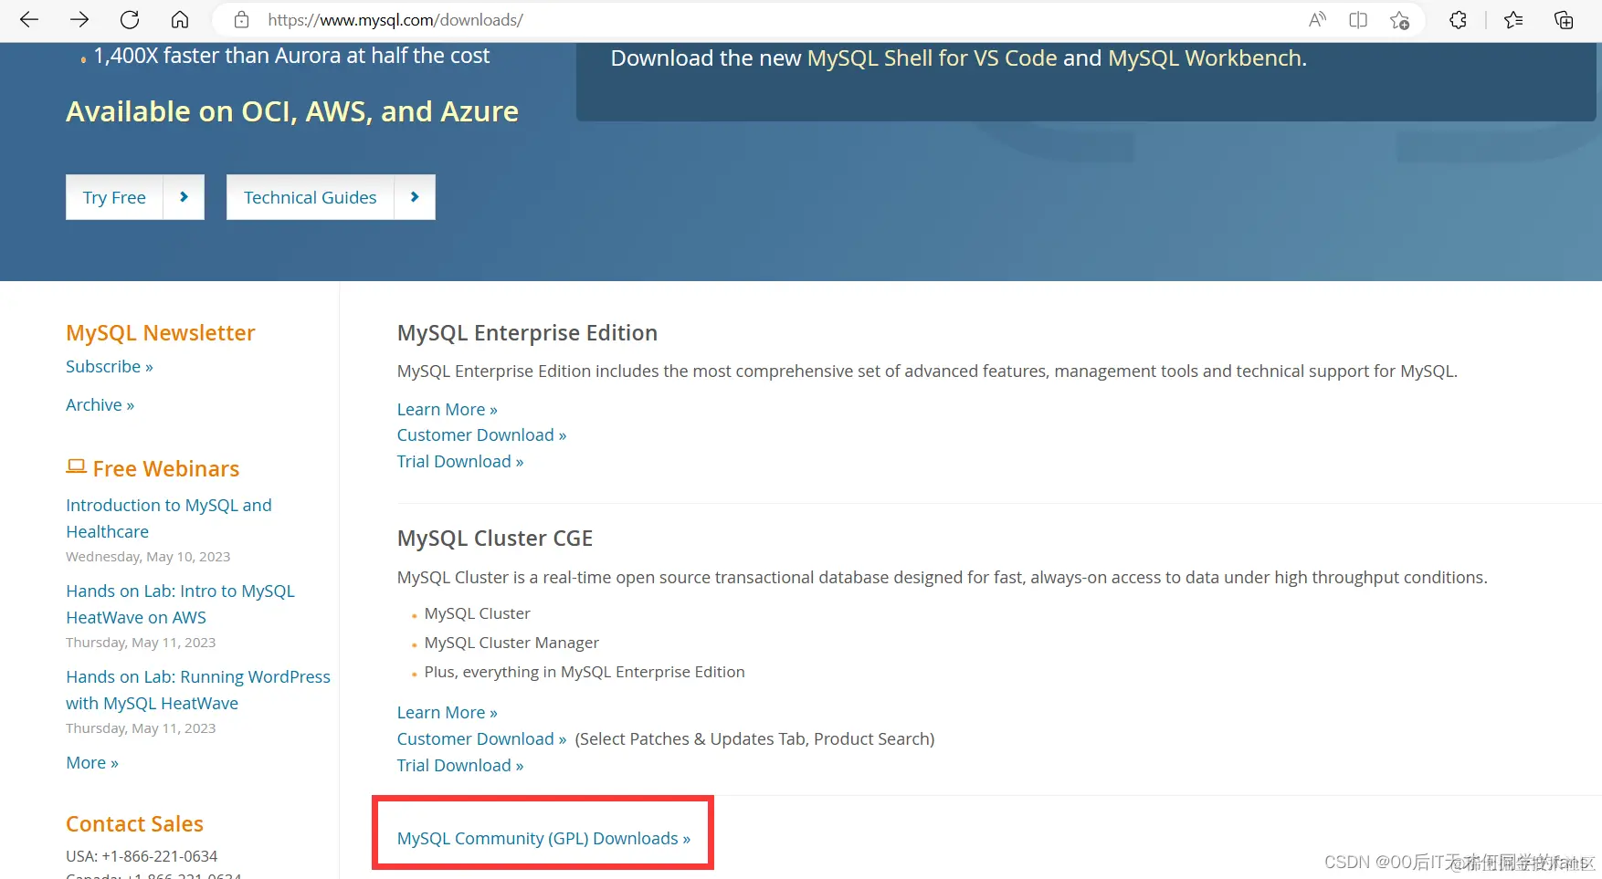The height and width of the screenshot is (879, 1602).
Task: Go back using the browser back arrow
Action: [29, 19]
